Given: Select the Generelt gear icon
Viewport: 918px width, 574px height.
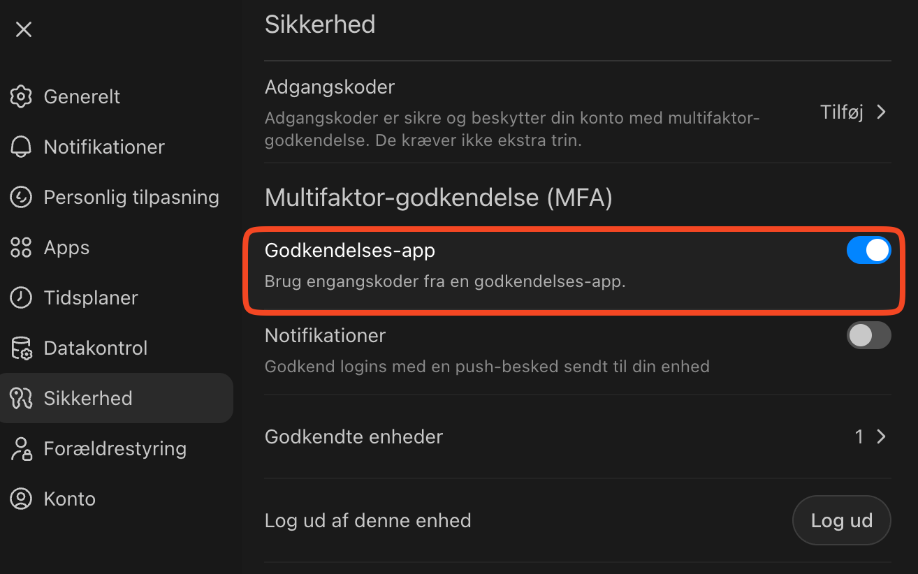Looking at the screenshot, I should click(21, 96).
